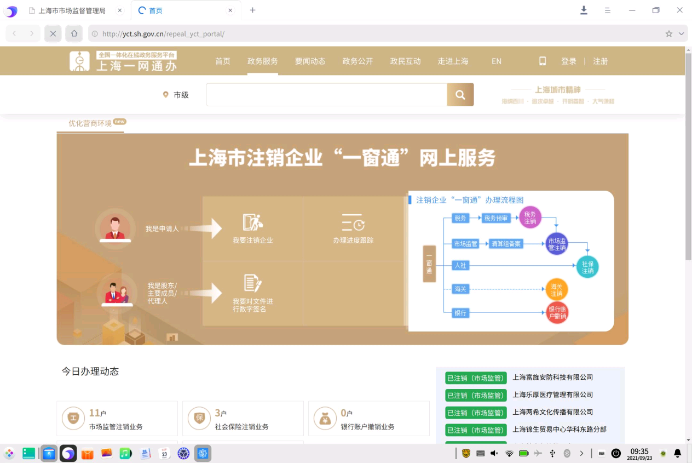Click the 我要对文件进行数字签名 icon
The width and height of the screenshot is (692, 463).
click(x=252, y=283)
